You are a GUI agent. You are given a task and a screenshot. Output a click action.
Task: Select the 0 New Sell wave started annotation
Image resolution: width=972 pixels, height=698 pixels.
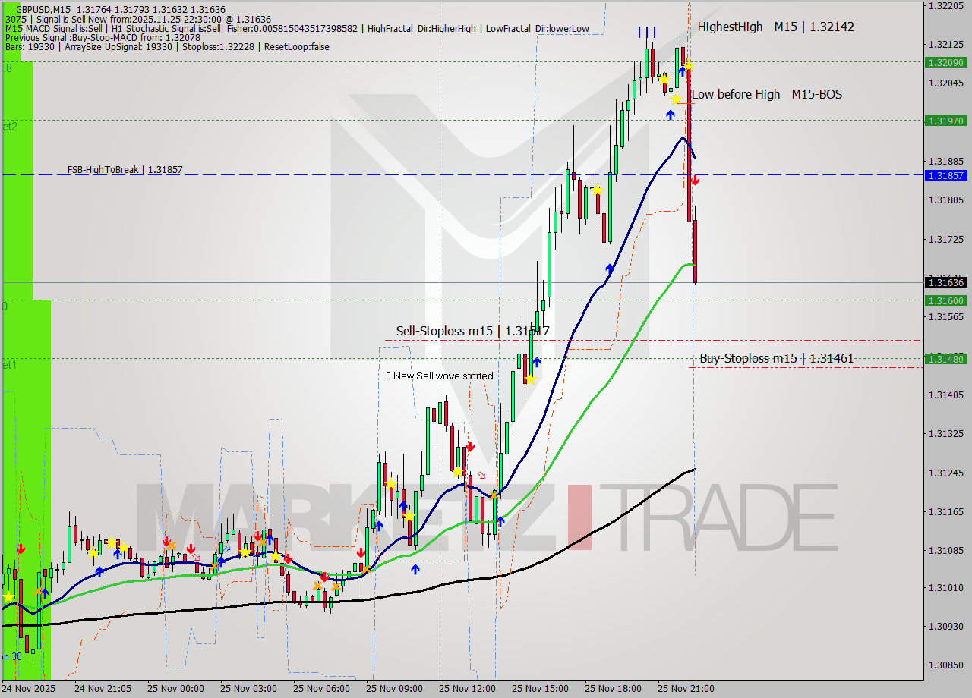[440, 376]
